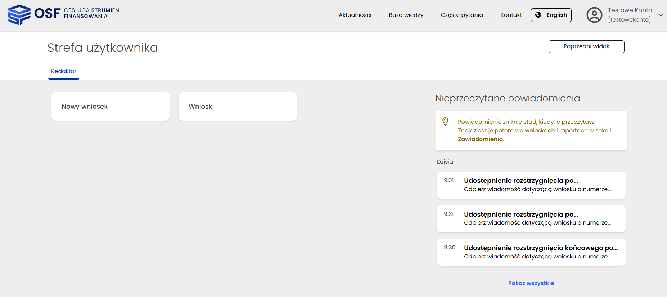Open the first 9:31 notification
Image resolution: width=667 pixels, height=298 pixels.
tap(531, 185)
